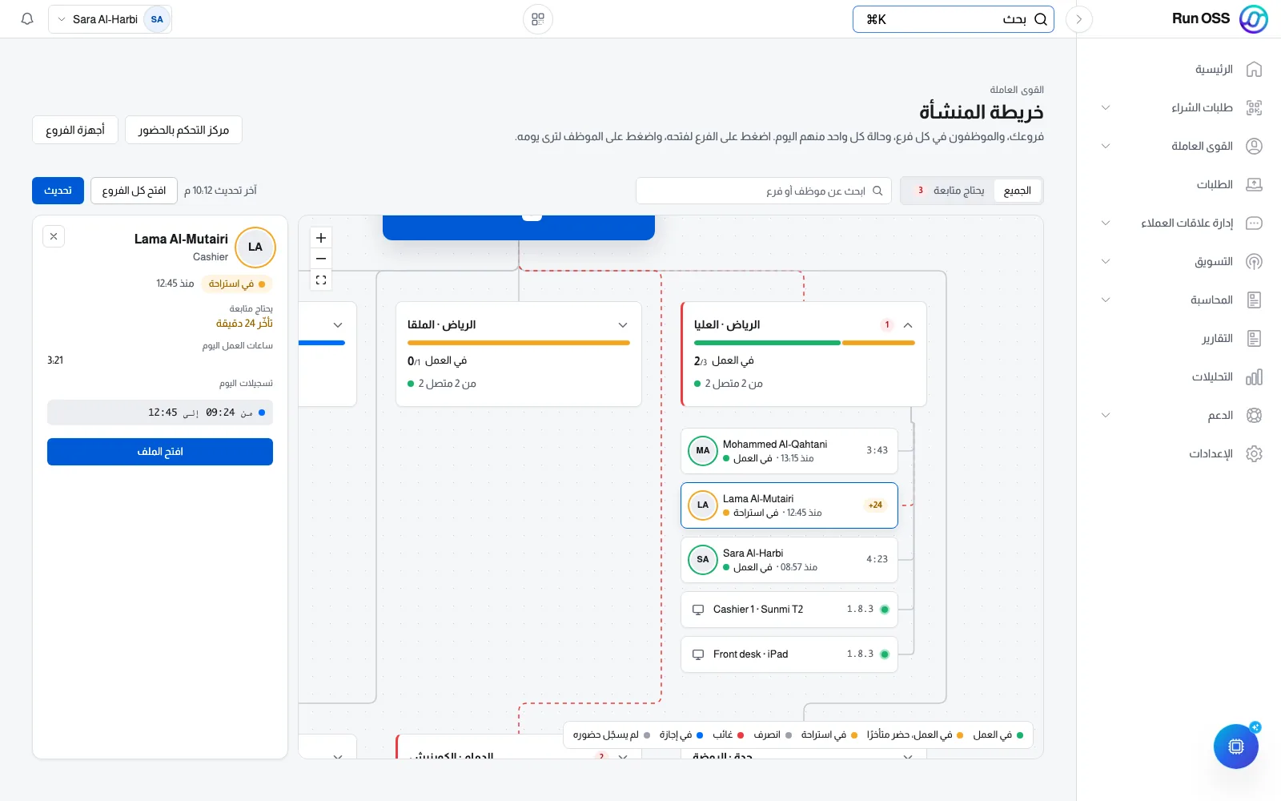Open مركز التحكم بالحضور

[183, 130]
